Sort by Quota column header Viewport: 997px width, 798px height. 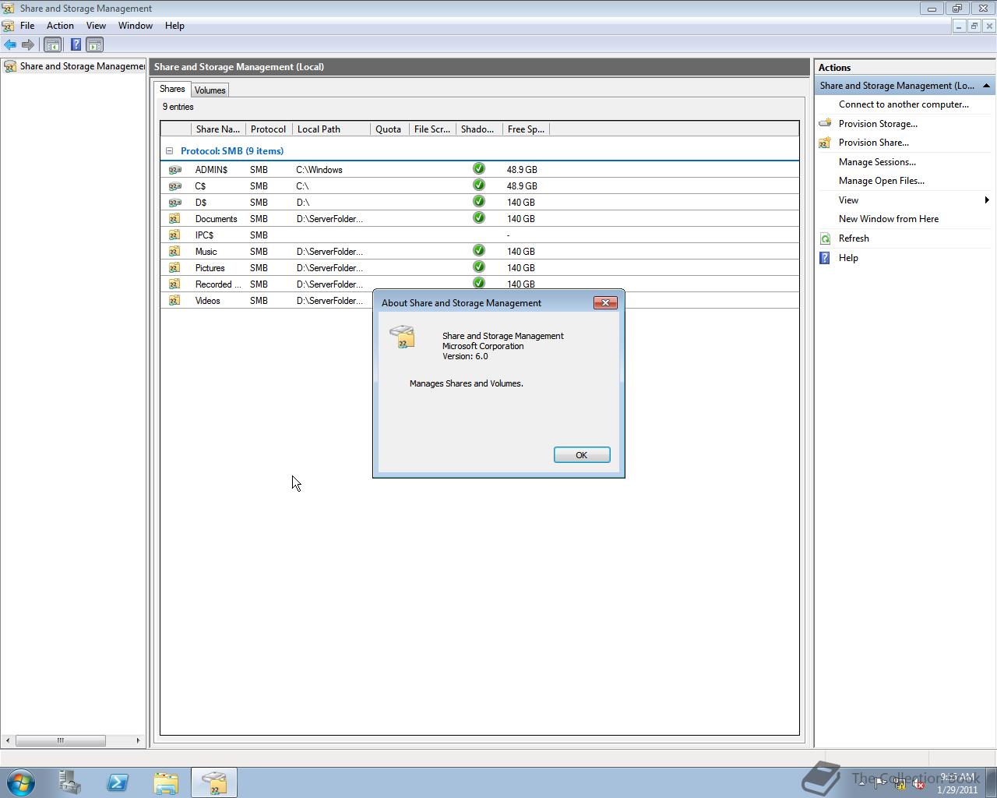click(389, 129)
